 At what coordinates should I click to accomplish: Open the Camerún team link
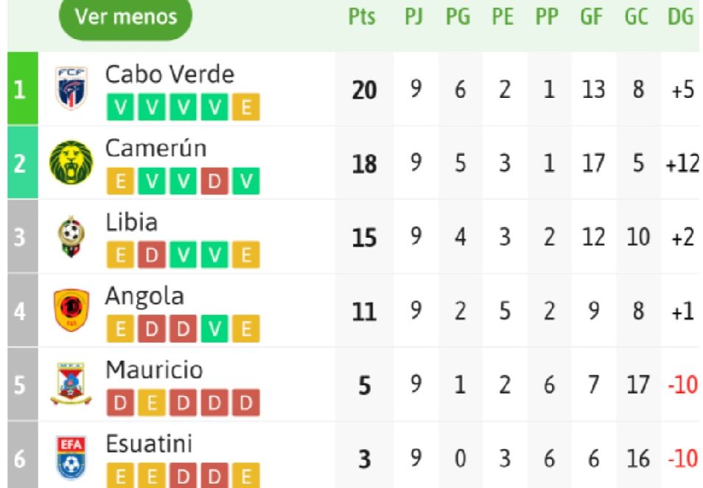155,148
